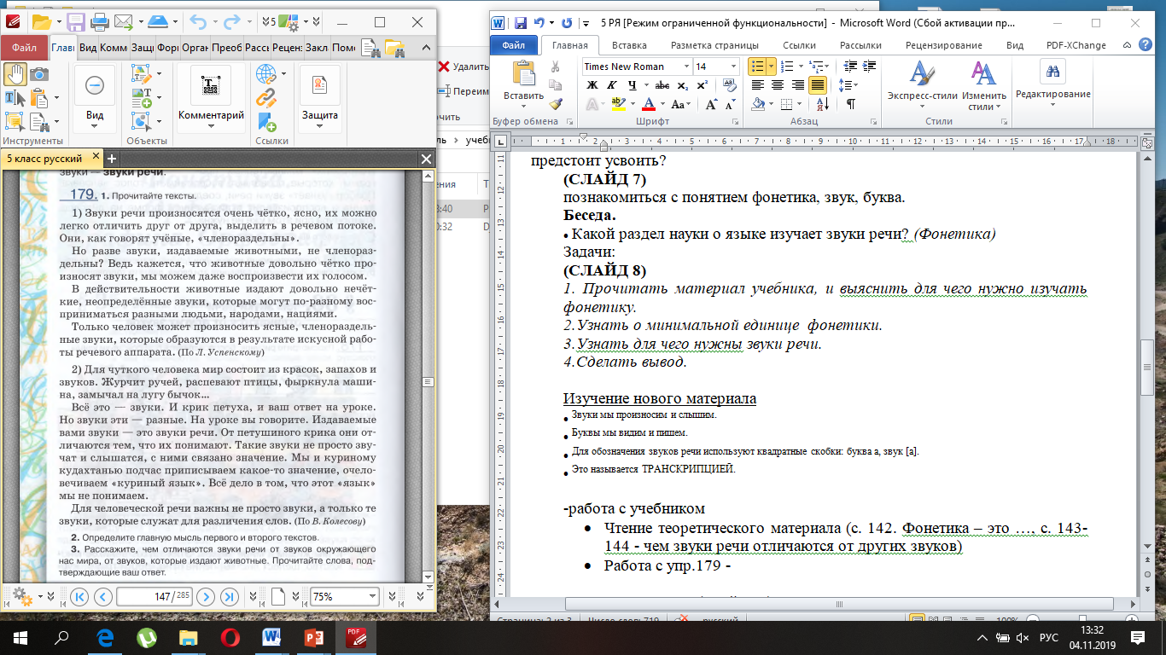This screenshot has width=1166, height=655.
Task: Click Format Painter brush in Word
Action: pos(556,103)
